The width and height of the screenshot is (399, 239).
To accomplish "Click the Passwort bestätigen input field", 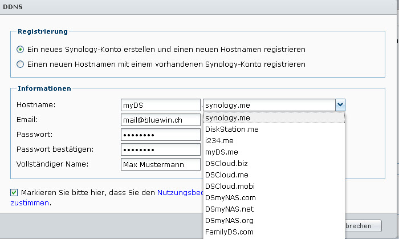I will coord(161,149).
